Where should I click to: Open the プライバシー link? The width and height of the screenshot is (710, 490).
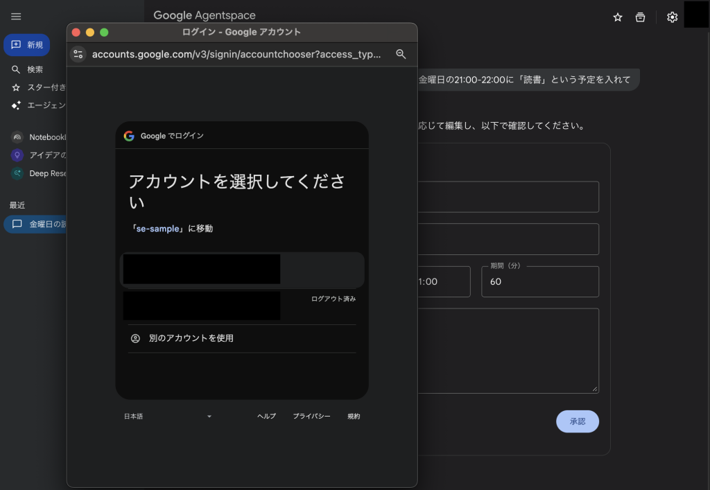tap(311, 417)
